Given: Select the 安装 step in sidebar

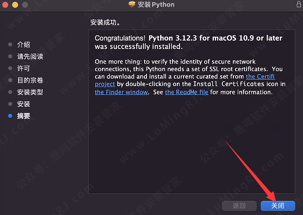Looking at the screenshot, I should (23, 104).
